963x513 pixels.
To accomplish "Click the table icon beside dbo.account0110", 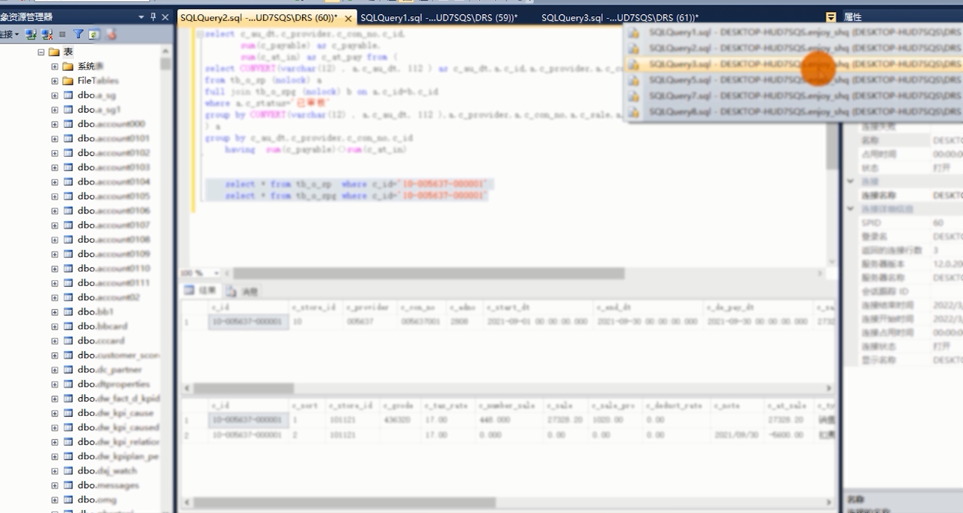I will coord(67,268).
